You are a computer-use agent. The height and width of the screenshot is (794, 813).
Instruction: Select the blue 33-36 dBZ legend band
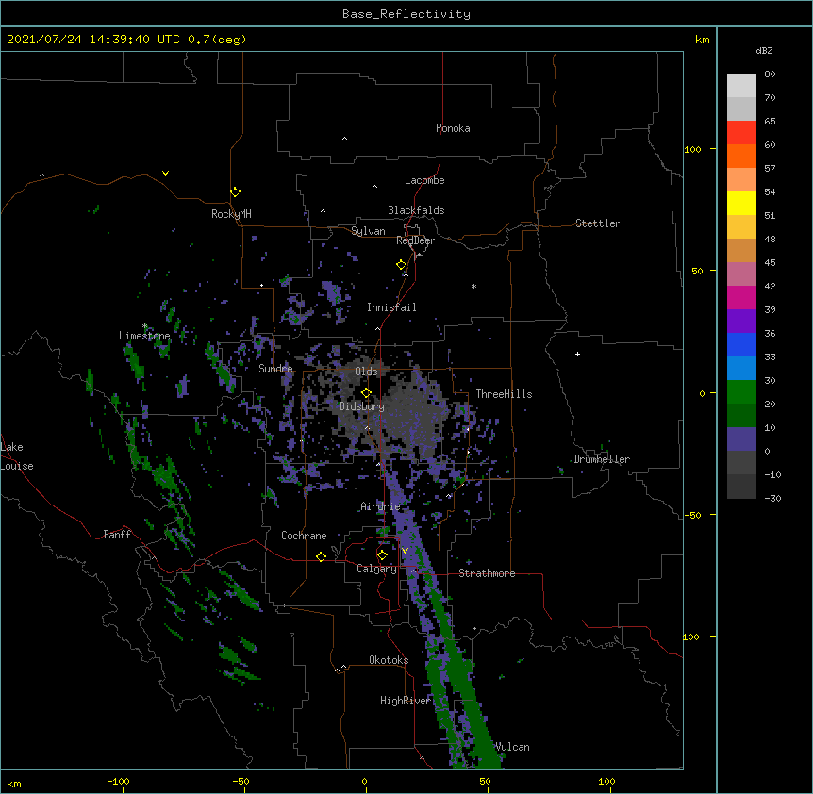[x=741, y=344]
